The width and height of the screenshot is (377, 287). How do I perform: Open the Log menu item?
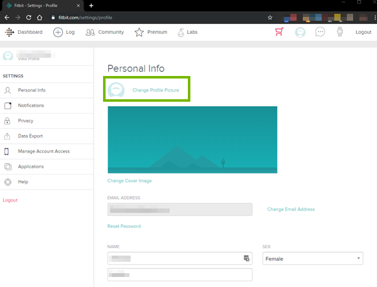point(70,32)
